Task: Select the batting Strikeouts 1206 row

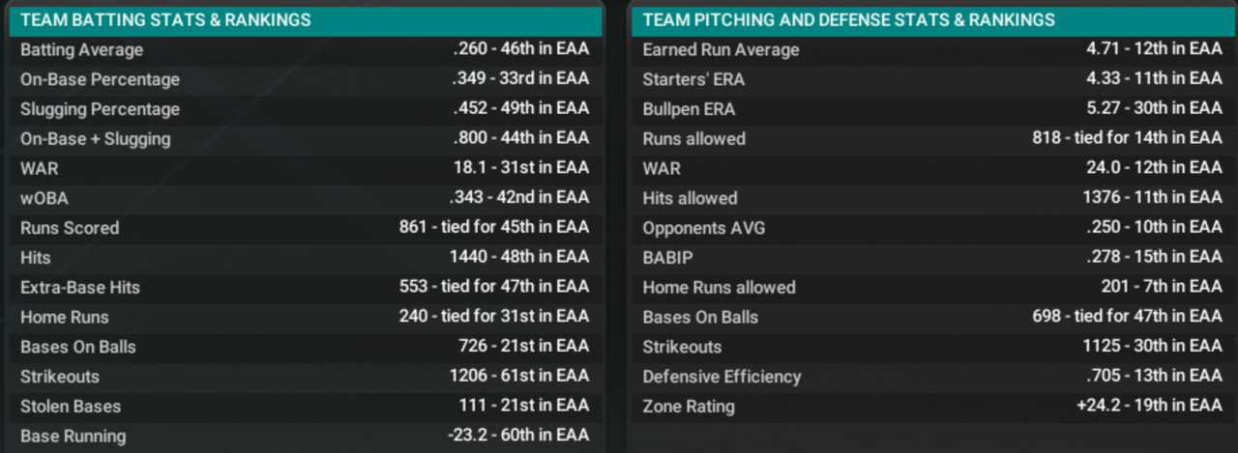Action: [x=306, y=377]
